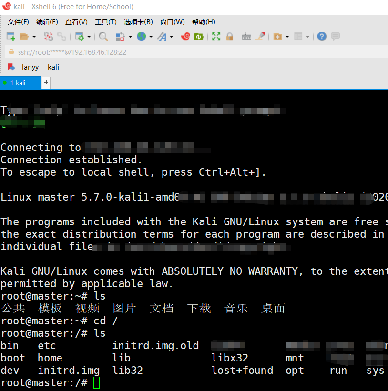Open the 窗口(W) menu
388x391 pixels.
click(x=173, y=22)
